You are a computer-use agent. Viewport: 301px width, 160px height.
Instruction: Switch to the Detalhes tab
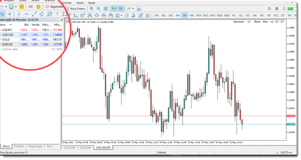19,146
